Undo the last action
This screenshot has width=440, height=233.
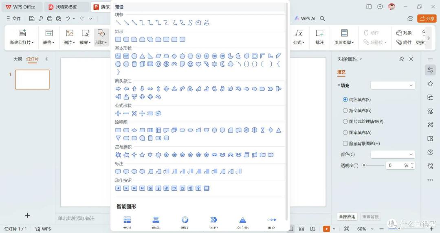pyautogui.click(x=68, y=18)
